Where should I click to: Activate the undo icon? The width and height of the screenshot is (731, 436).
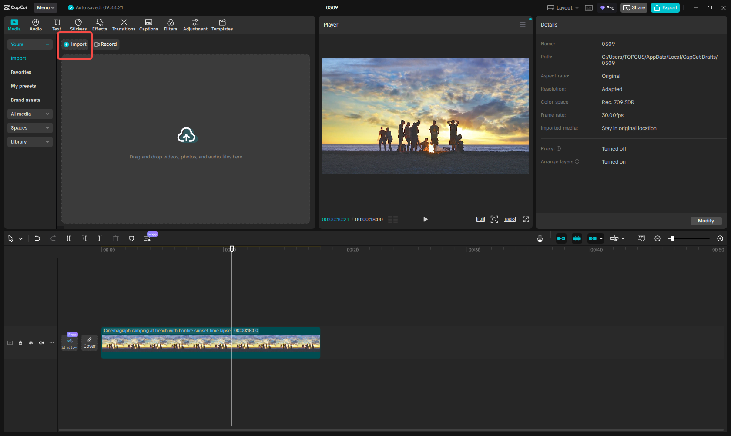[x=37, y=238]
